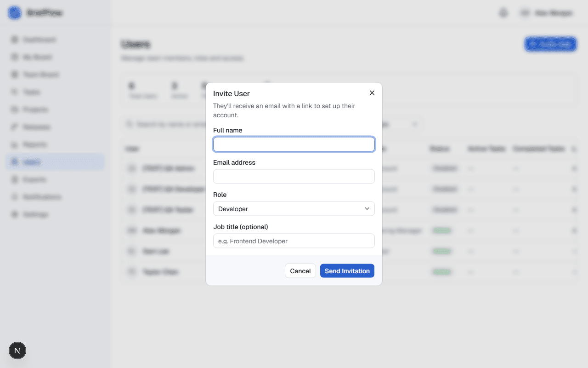
Task: Click the "Job title (optional)" label
Action: pyautogui.click(x=241, y=227)
